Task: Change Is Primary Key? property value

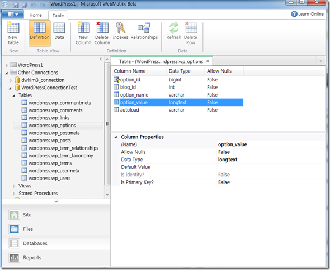Action: point(271,182)
